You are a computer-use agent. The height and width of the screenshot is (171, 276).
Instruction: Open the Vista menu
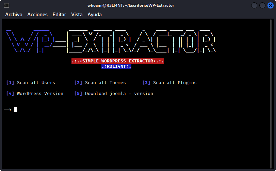point(77,15)
